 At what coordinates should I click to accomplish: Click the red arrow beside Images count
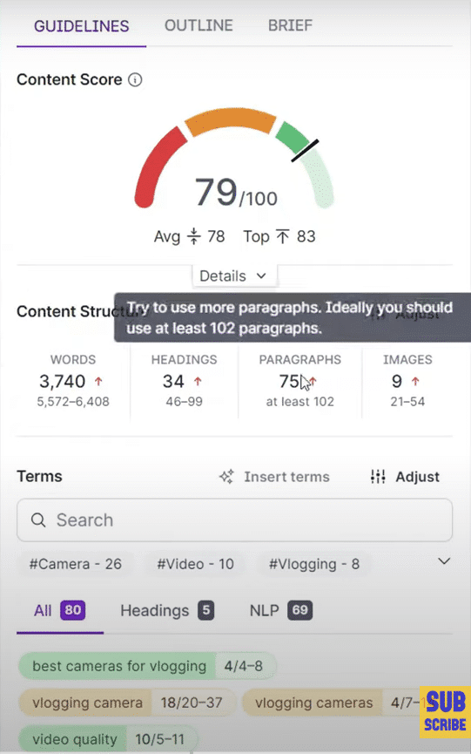click(415, 381)
